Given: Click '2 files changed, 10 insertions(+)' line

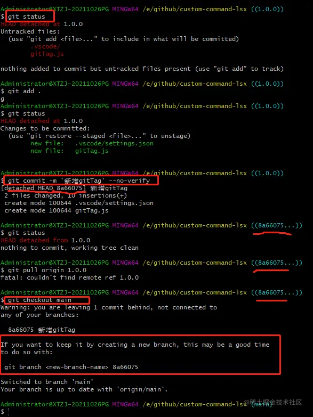Looking at the screenshot, I should tap(66, 195).
